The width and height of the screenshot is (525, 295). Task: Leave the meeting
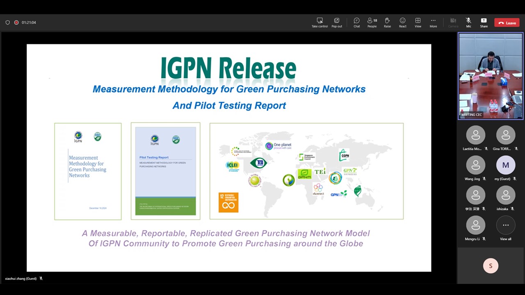[507, 23]
